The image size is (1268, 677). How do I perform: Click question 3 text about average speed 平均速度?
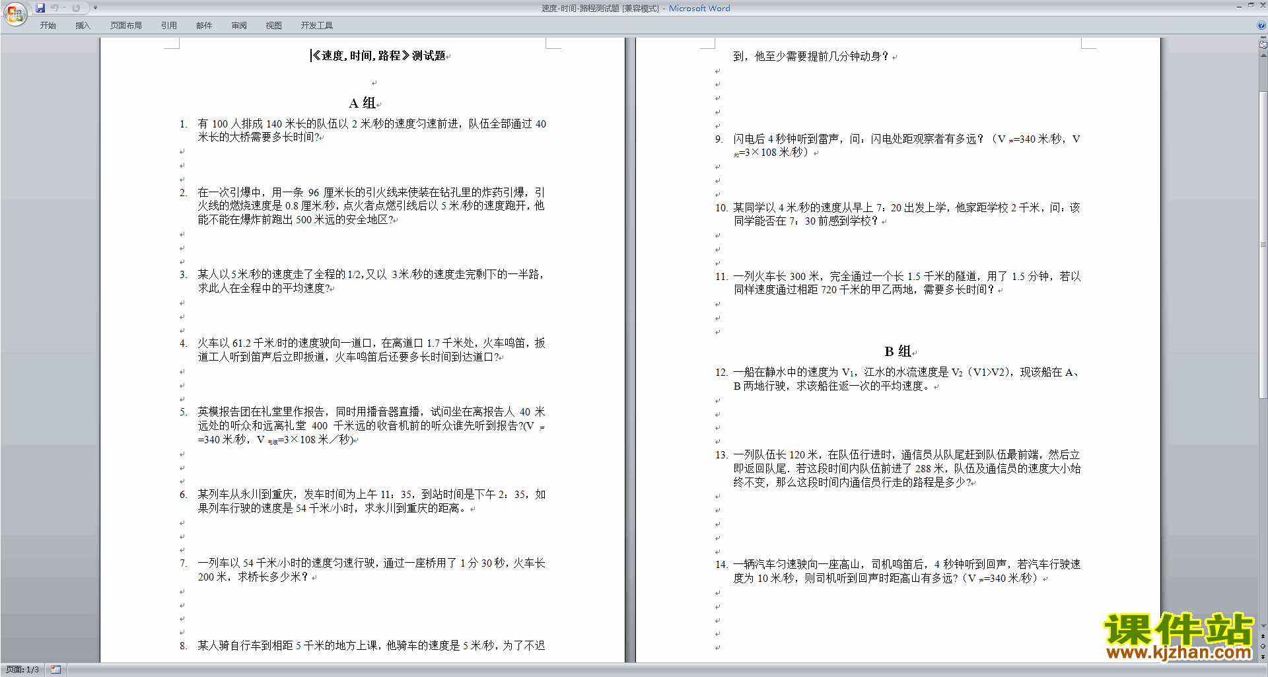370,281
